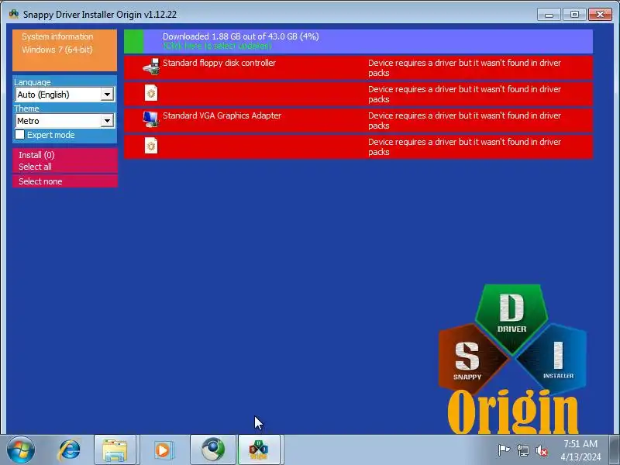Close the Snappy Driver Installer window
Viewport: 620px width, 465px height.
pyautogui.click(x=600, y=15)
